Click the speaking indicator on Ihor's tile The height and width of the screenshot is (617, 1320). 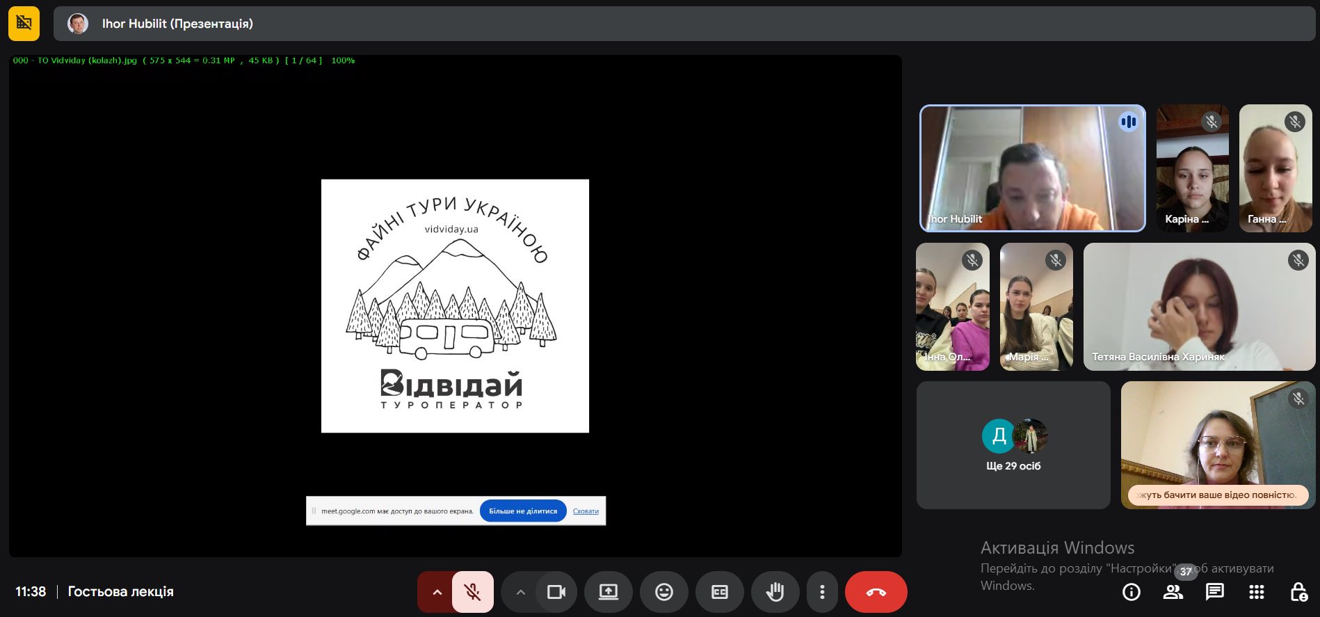[x=1128, y=122]
